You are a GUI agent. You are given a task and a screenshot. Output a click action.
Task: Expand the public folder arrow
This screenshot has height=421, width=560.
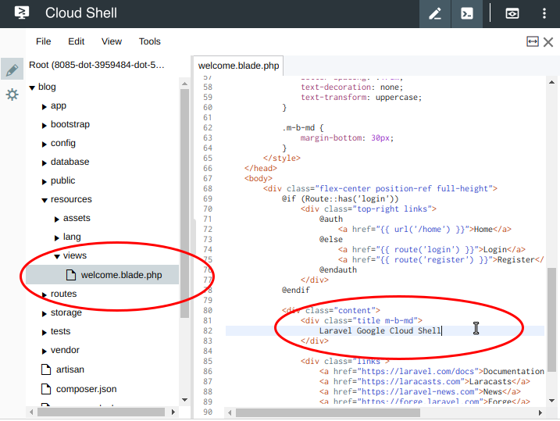tap(45, 182)
